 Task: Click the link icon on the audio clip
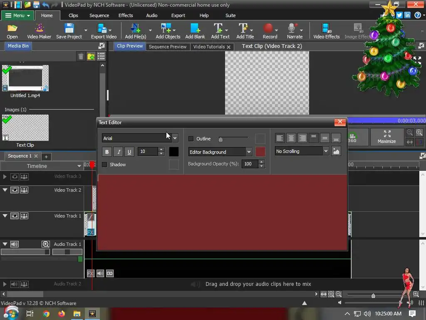(110, 273)
